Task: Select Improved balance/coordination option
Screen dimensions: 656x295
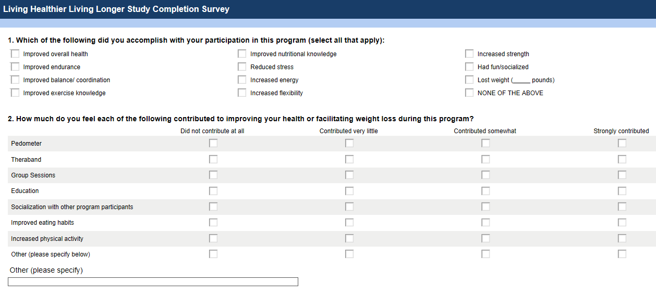Action: (15, 80)
